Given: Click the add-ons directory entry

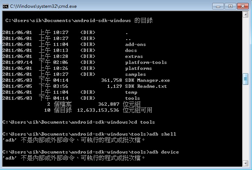Looking at the screenshot, I should click(136, 44).
